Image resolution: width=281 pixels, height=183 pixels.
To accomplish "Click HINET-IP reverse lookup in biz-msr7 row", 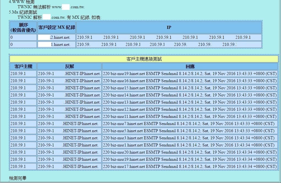I will [69, 124].
